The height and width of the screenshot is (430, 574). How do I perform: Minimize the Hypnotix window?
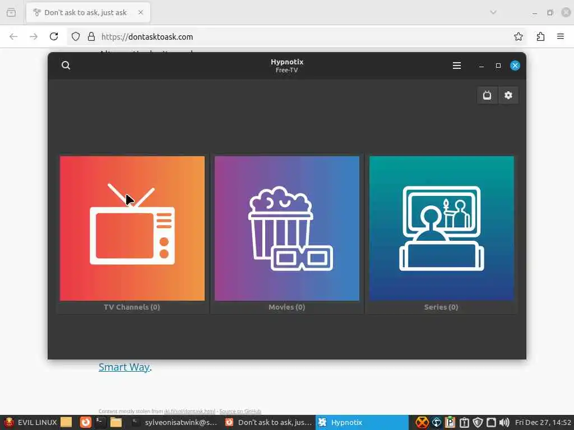point(482,66)
